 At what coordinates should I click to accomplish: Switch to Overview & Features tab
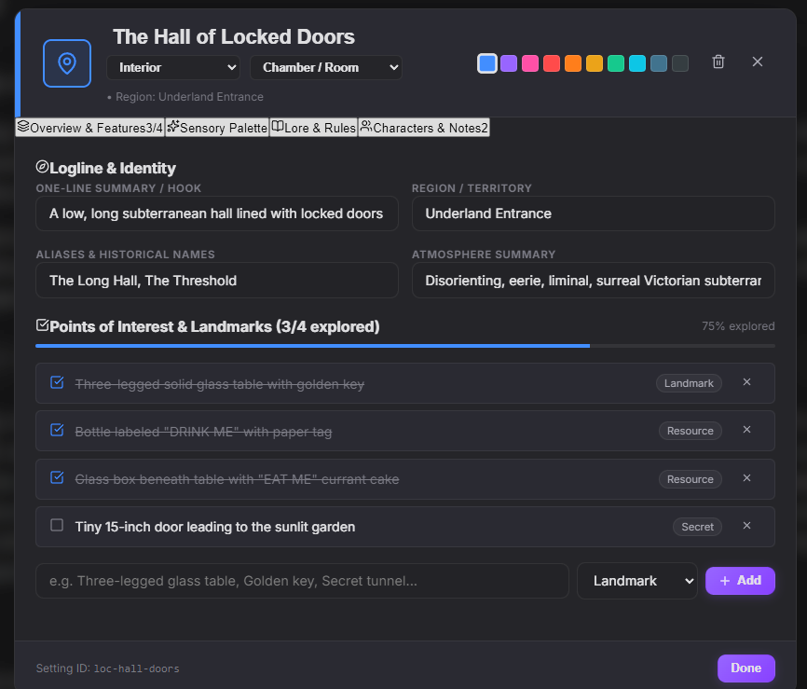(90, 127)
